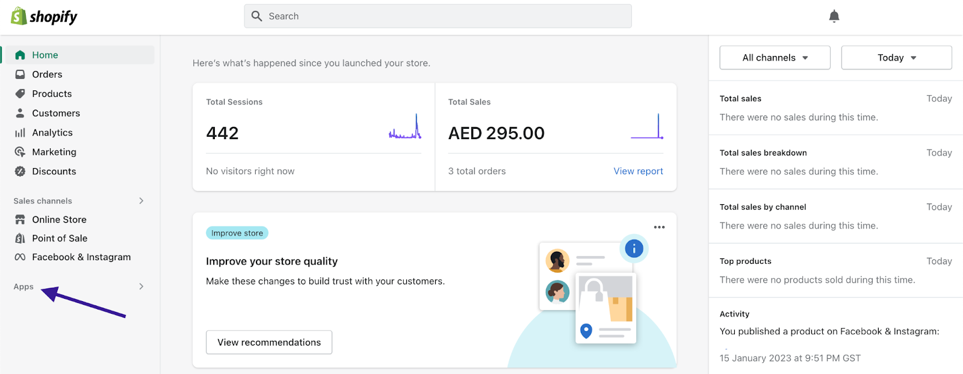Open Facebook & Instagram channel
The image size is (963, 374).
(x=81, y=257)
